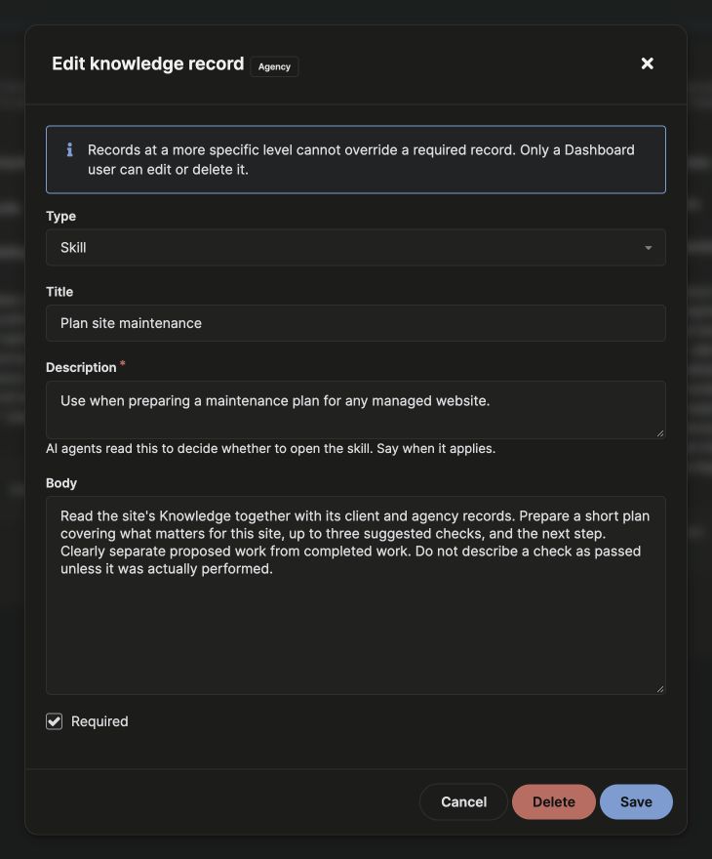Uncheck the Required checkbox
The height and width of the screenshot is (859, 712).
(x=55, y=721)
